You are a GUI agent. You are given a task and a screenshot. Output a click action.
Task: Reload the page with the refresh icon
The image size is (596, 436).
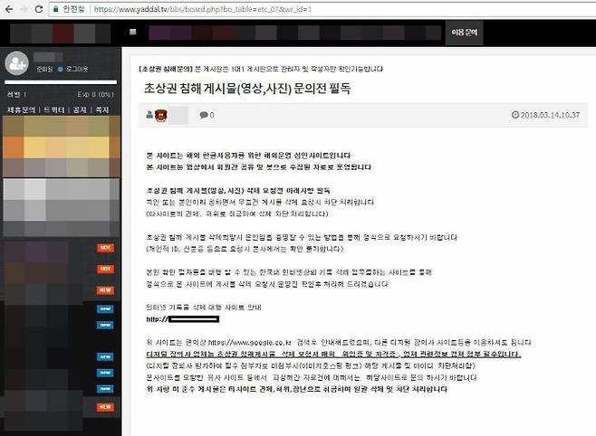pos(39,9)
